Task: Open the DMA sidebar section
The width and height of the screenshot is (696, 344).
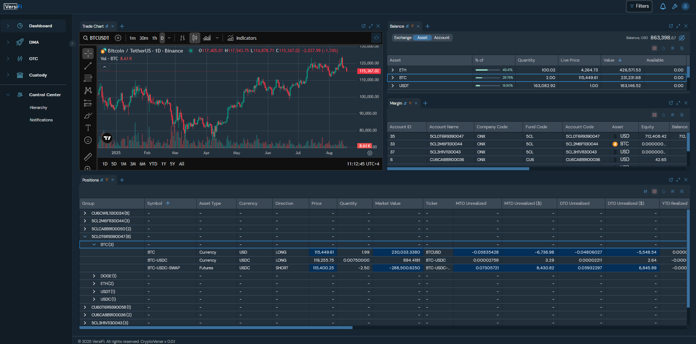Action: click(x=34, y=42)
